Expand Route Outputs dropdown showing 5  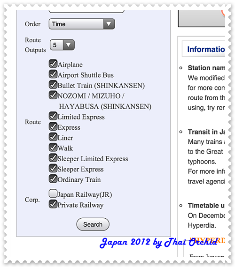click(62, 45)
